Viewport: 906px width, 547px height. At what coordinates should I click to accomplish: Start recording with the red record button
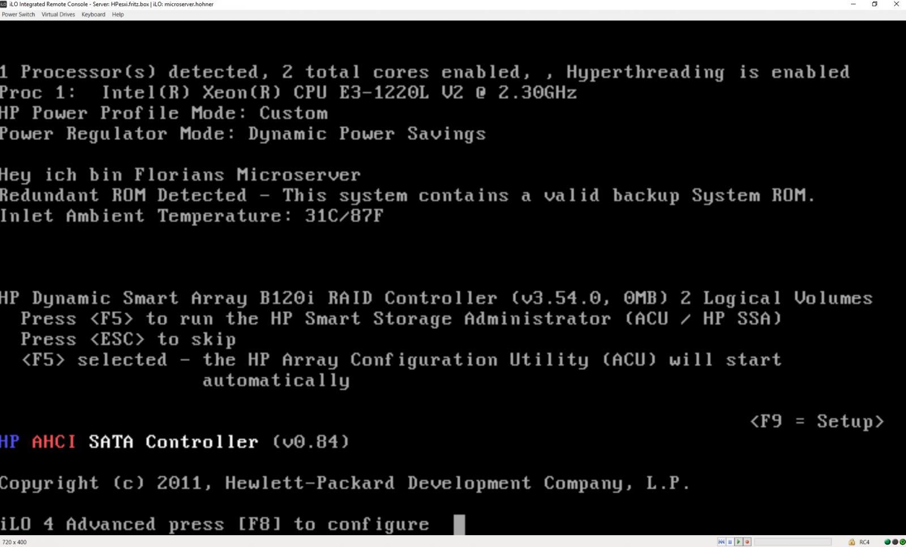747,542
